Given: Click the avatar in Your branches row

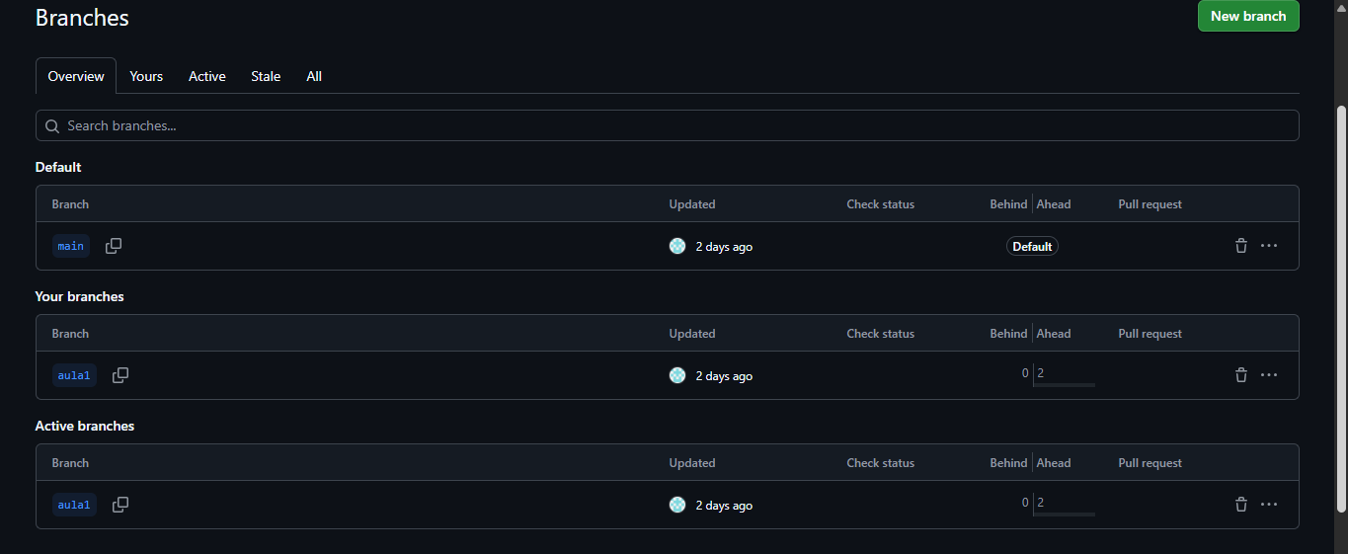Looking at the screenshot, I should 677,375.
